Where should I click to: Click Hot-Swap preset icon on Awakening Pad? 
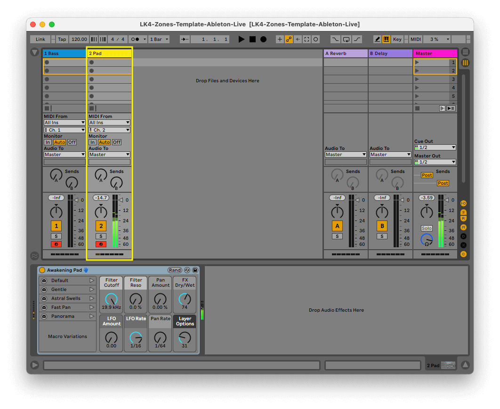[187, 270]
